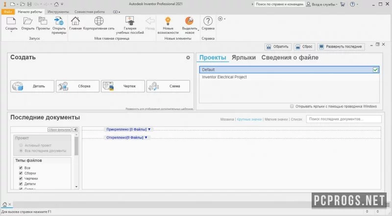Image resolution: width=392 pixels, height=216 pixels.
Task: Create a new Чертеж (drawing)
Action: 123,86
